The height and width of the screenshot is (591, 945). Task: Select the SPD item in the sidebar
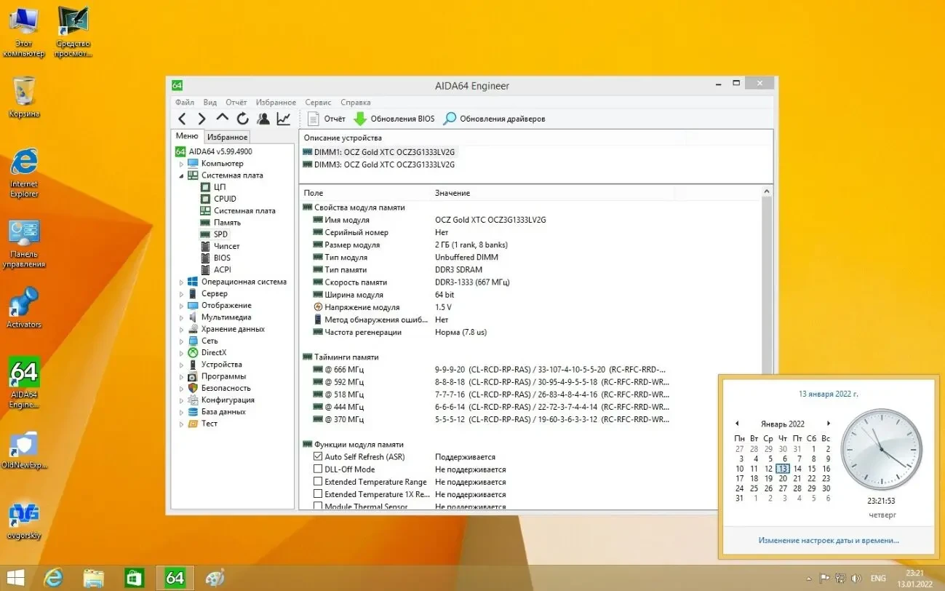pos(220,234)
